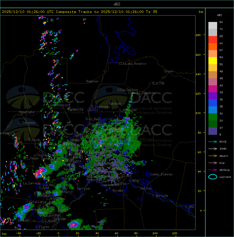The height and width of the screenshot is (237, 234).
Task: Click the 'Clla.del_Rosario' place label
Action: 132,64
